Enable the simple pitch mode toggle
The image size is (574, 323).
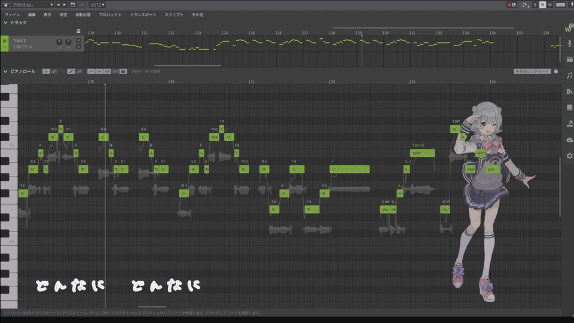[532, 71]
